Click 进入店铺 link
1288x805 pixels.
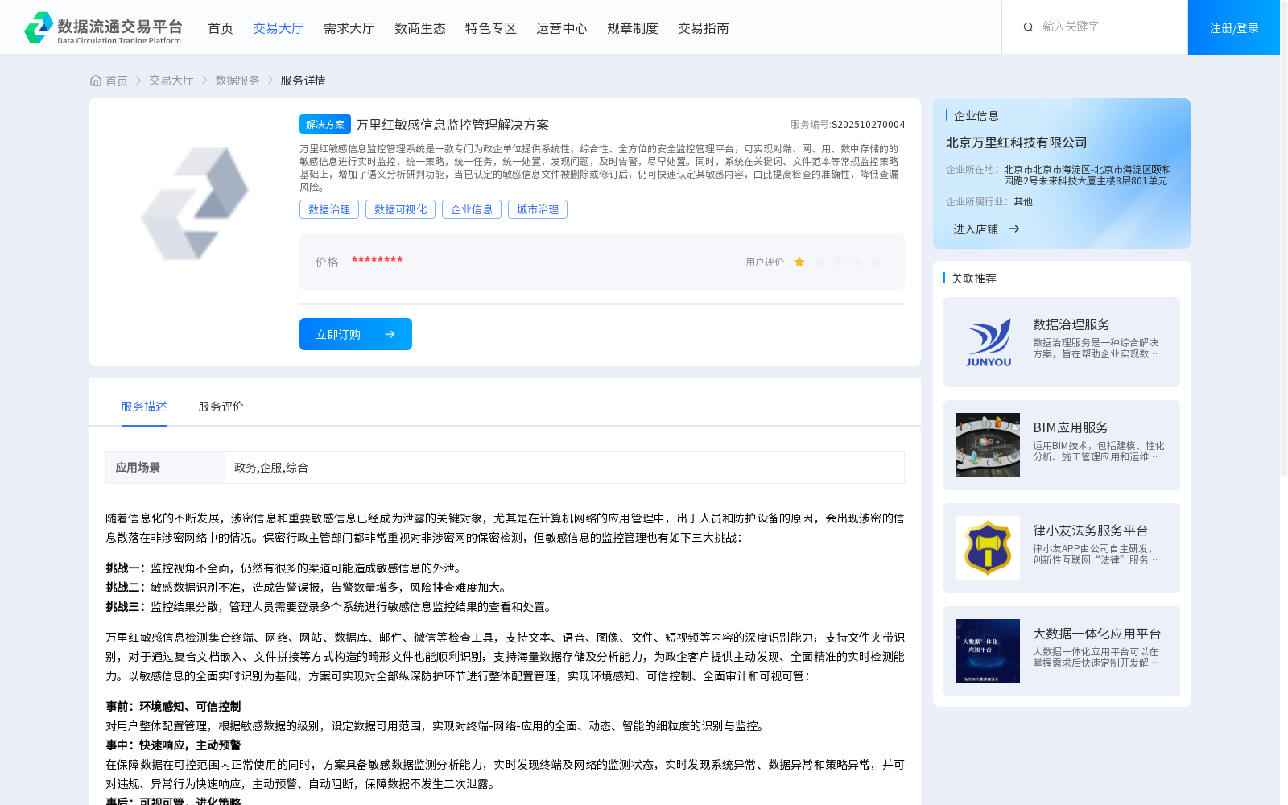click(x=976, y=229)
